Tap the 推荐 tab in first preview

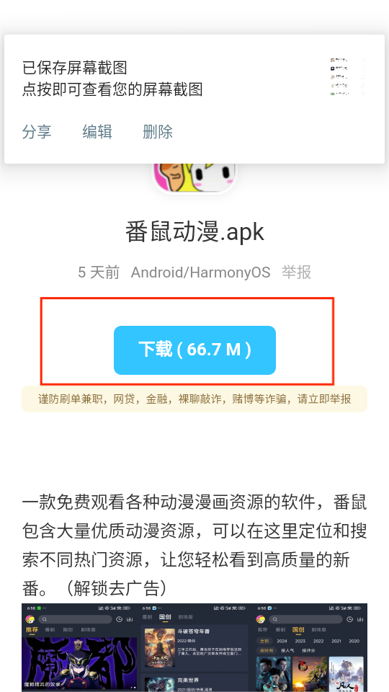pos(32,630)
